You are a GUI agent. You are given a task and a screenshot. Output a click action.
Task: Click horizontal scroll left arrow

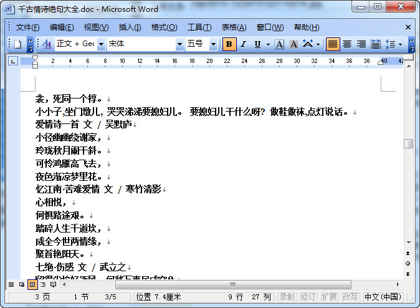(64, 284)
